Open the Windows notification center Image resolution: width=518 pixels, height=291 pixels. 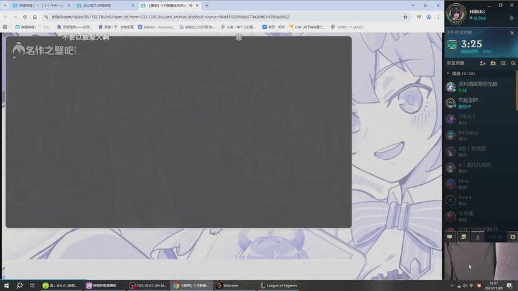[510, 285]
